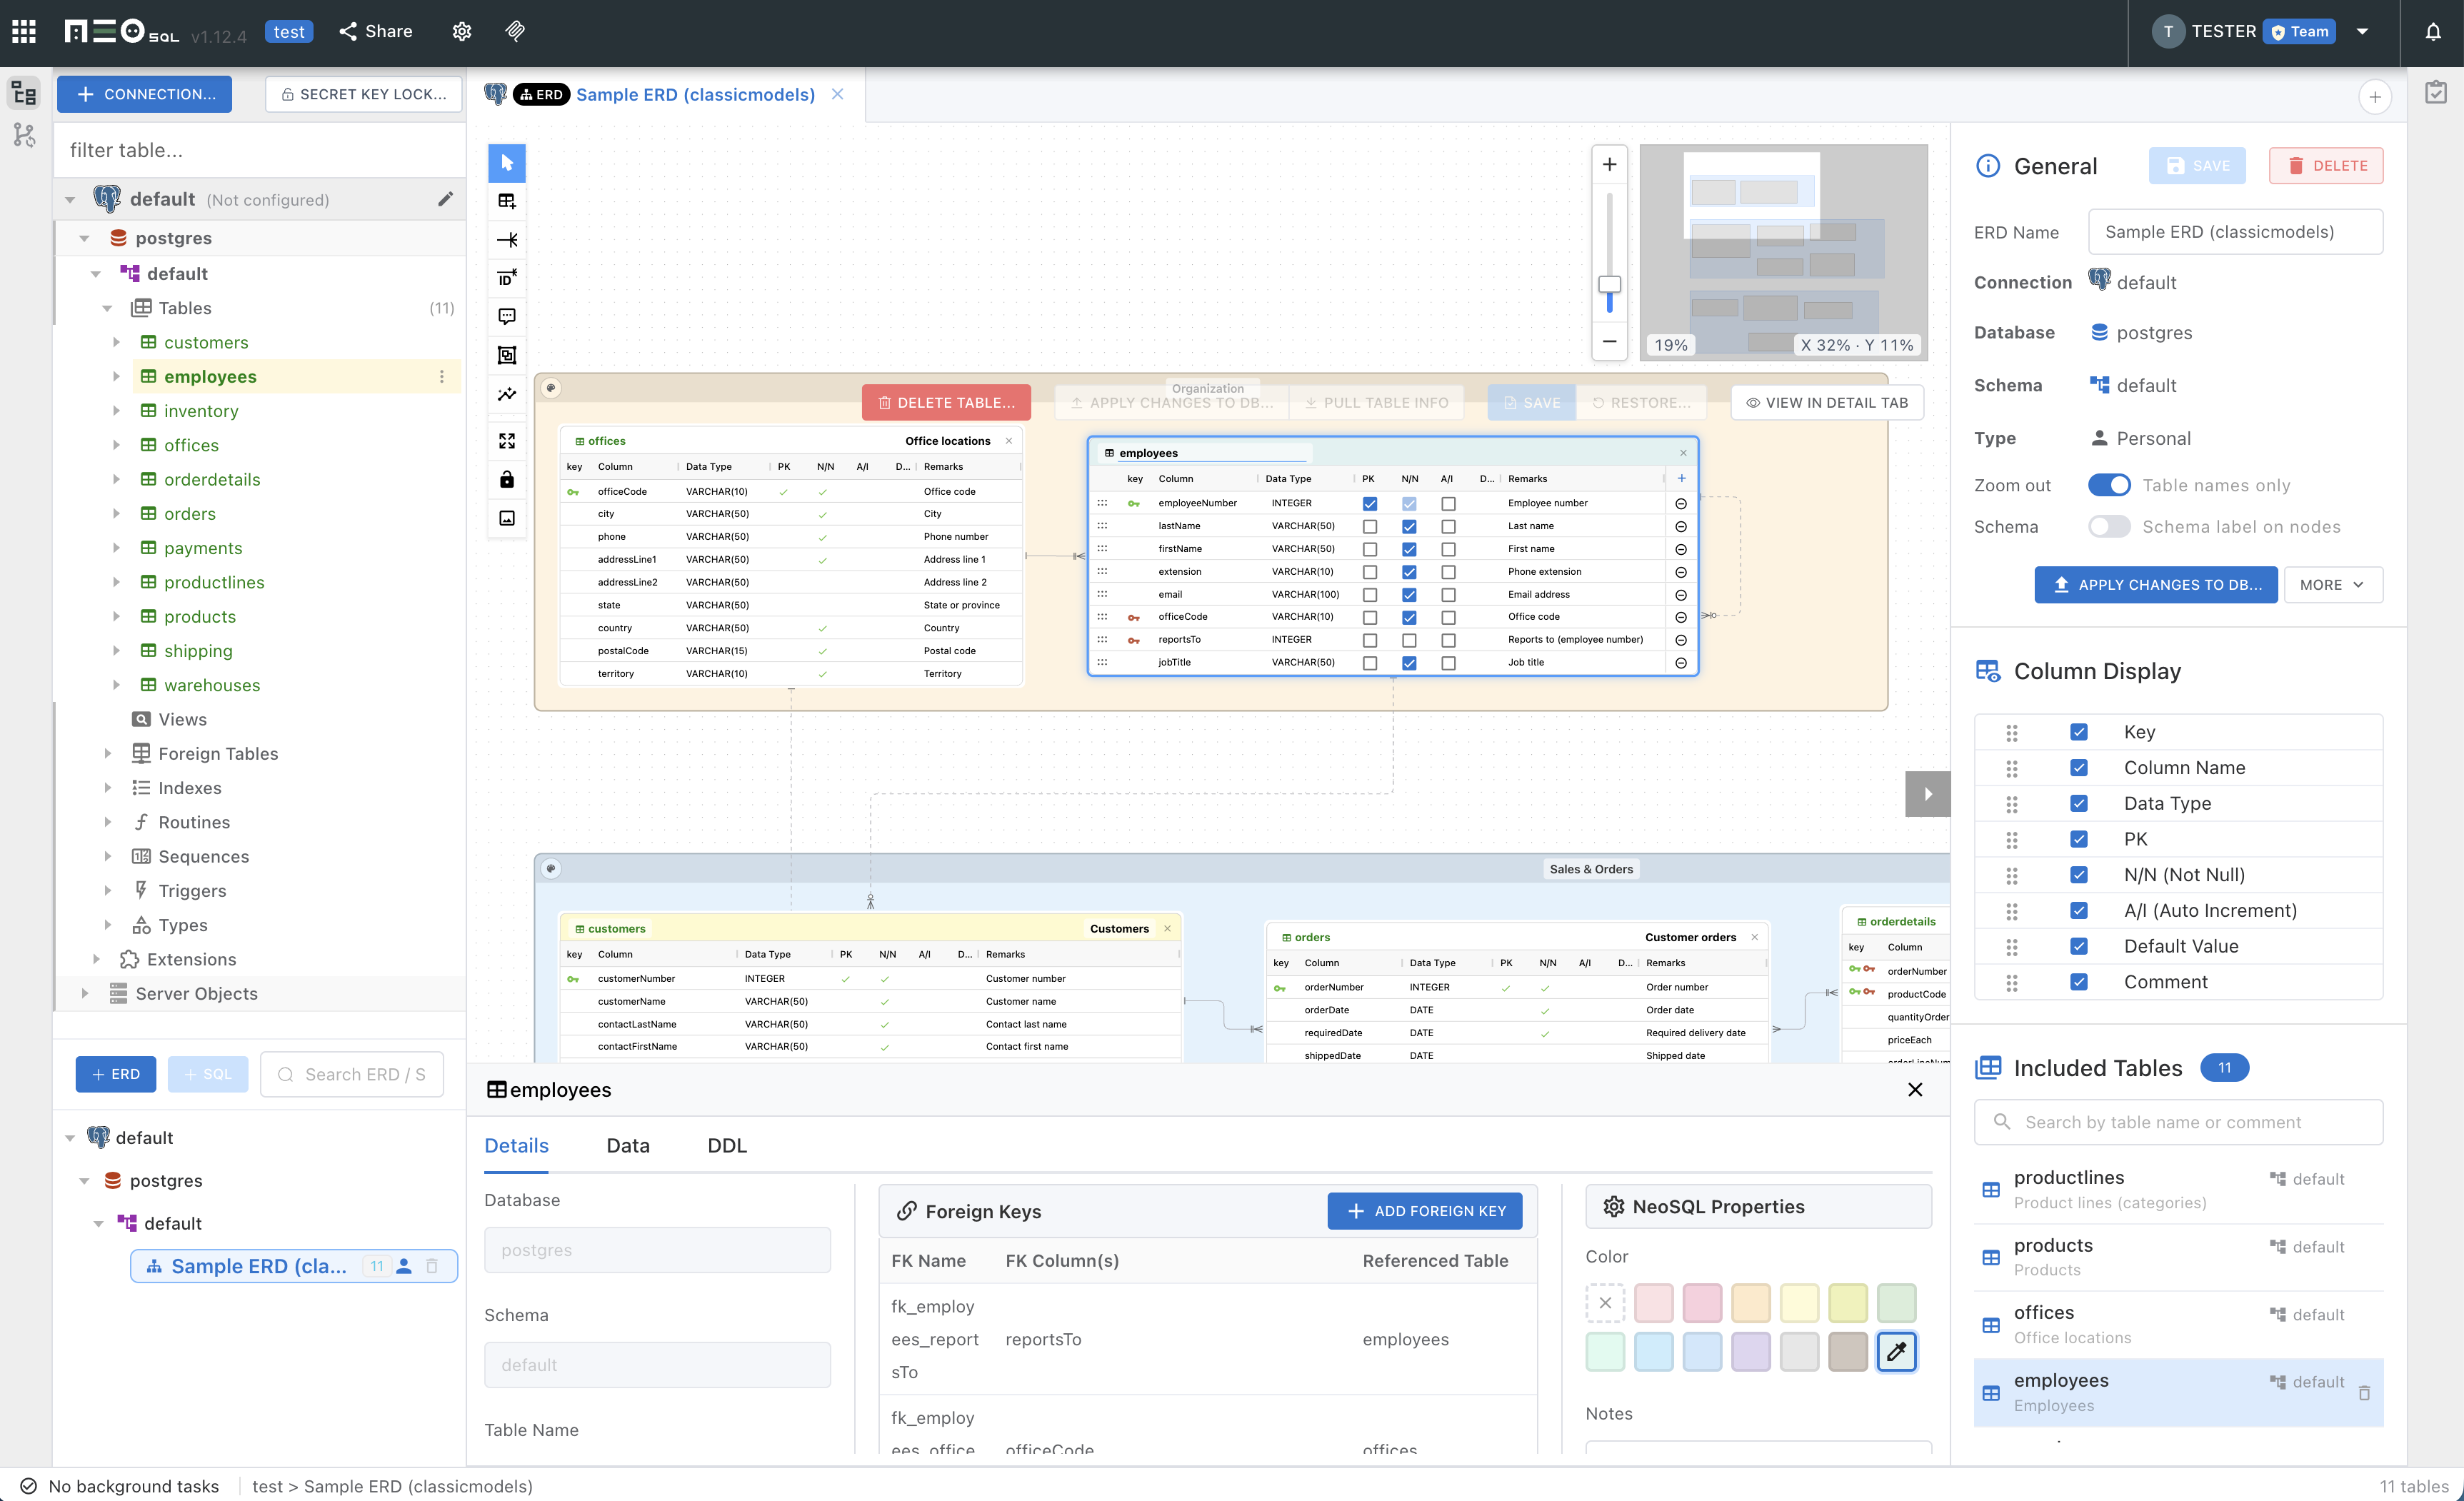Click APPLY CHANGES TO DB in General panel
This screenshot has width=2464, height=1501.
pyautogui.click(x=2155, y=585)
